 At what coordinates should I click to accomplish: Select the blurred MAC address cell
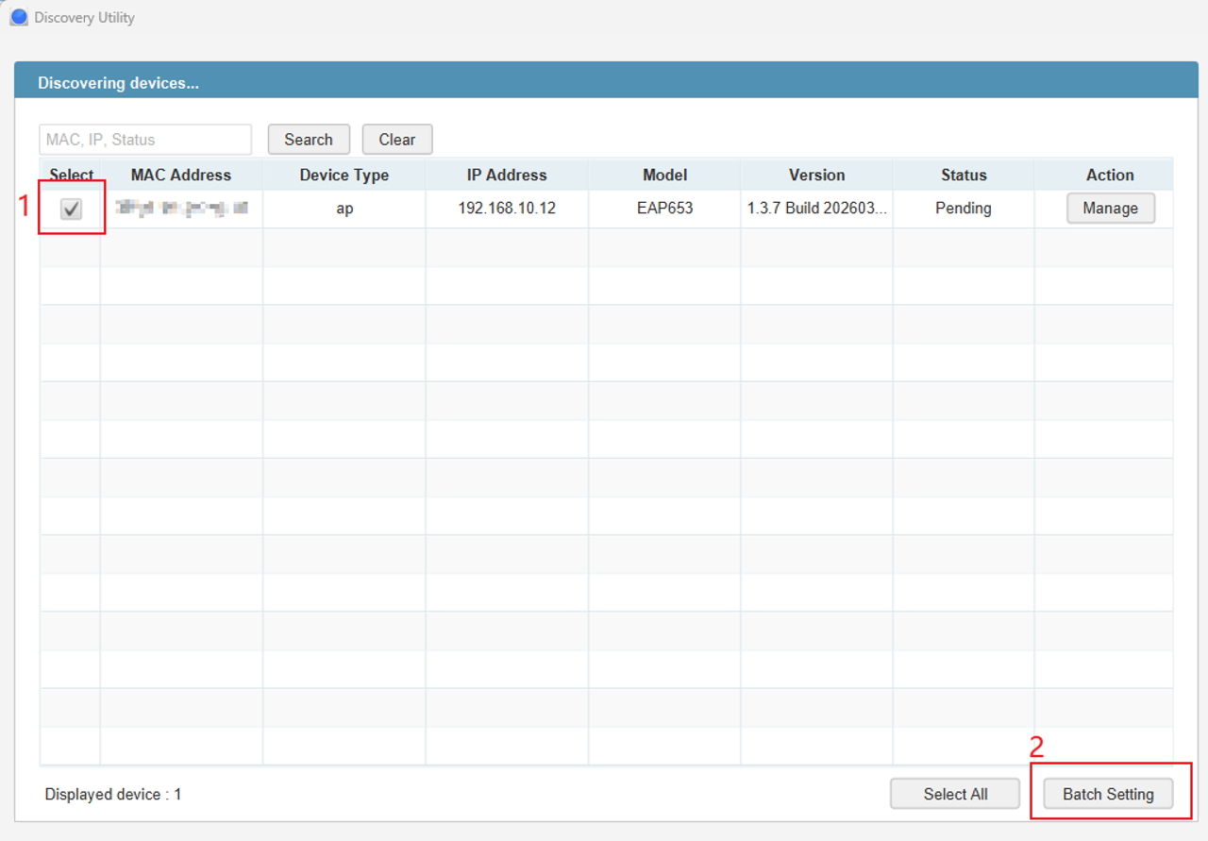[181, 209]
